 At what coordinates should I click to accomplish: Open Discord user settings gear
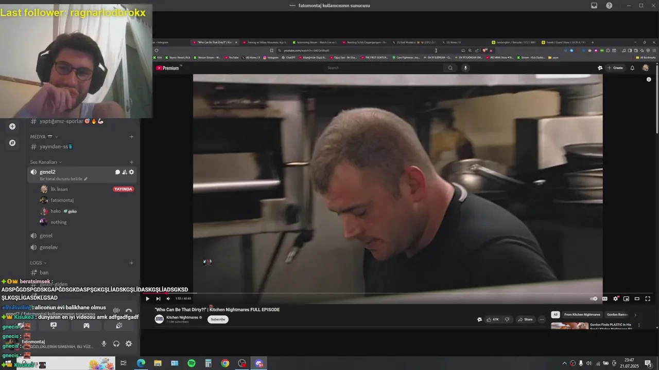tap(129, 344)
